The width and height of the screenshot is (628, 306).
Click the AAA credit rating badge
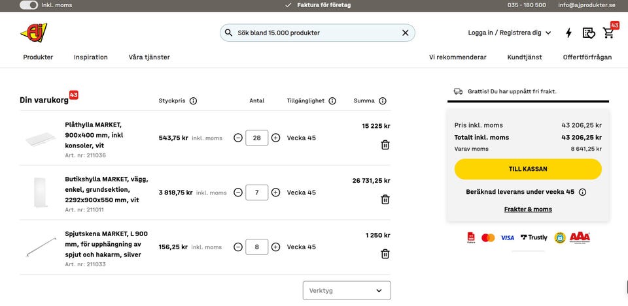[580, 237]
